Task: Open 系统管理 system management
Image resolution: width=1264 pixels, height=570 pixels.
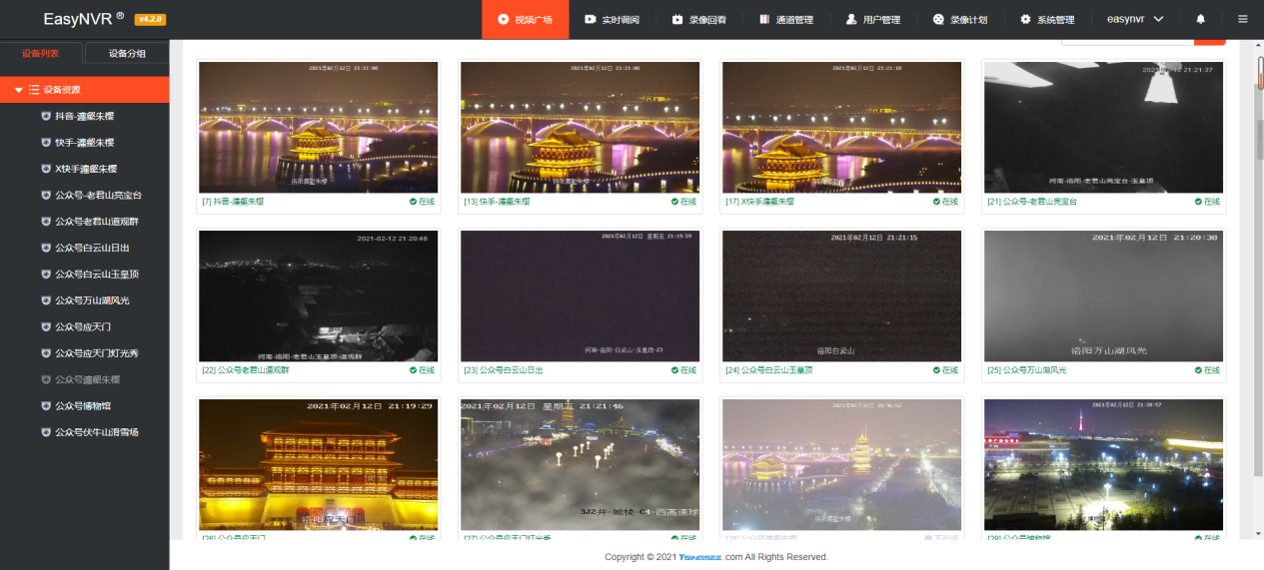Action: point(1046,19)
